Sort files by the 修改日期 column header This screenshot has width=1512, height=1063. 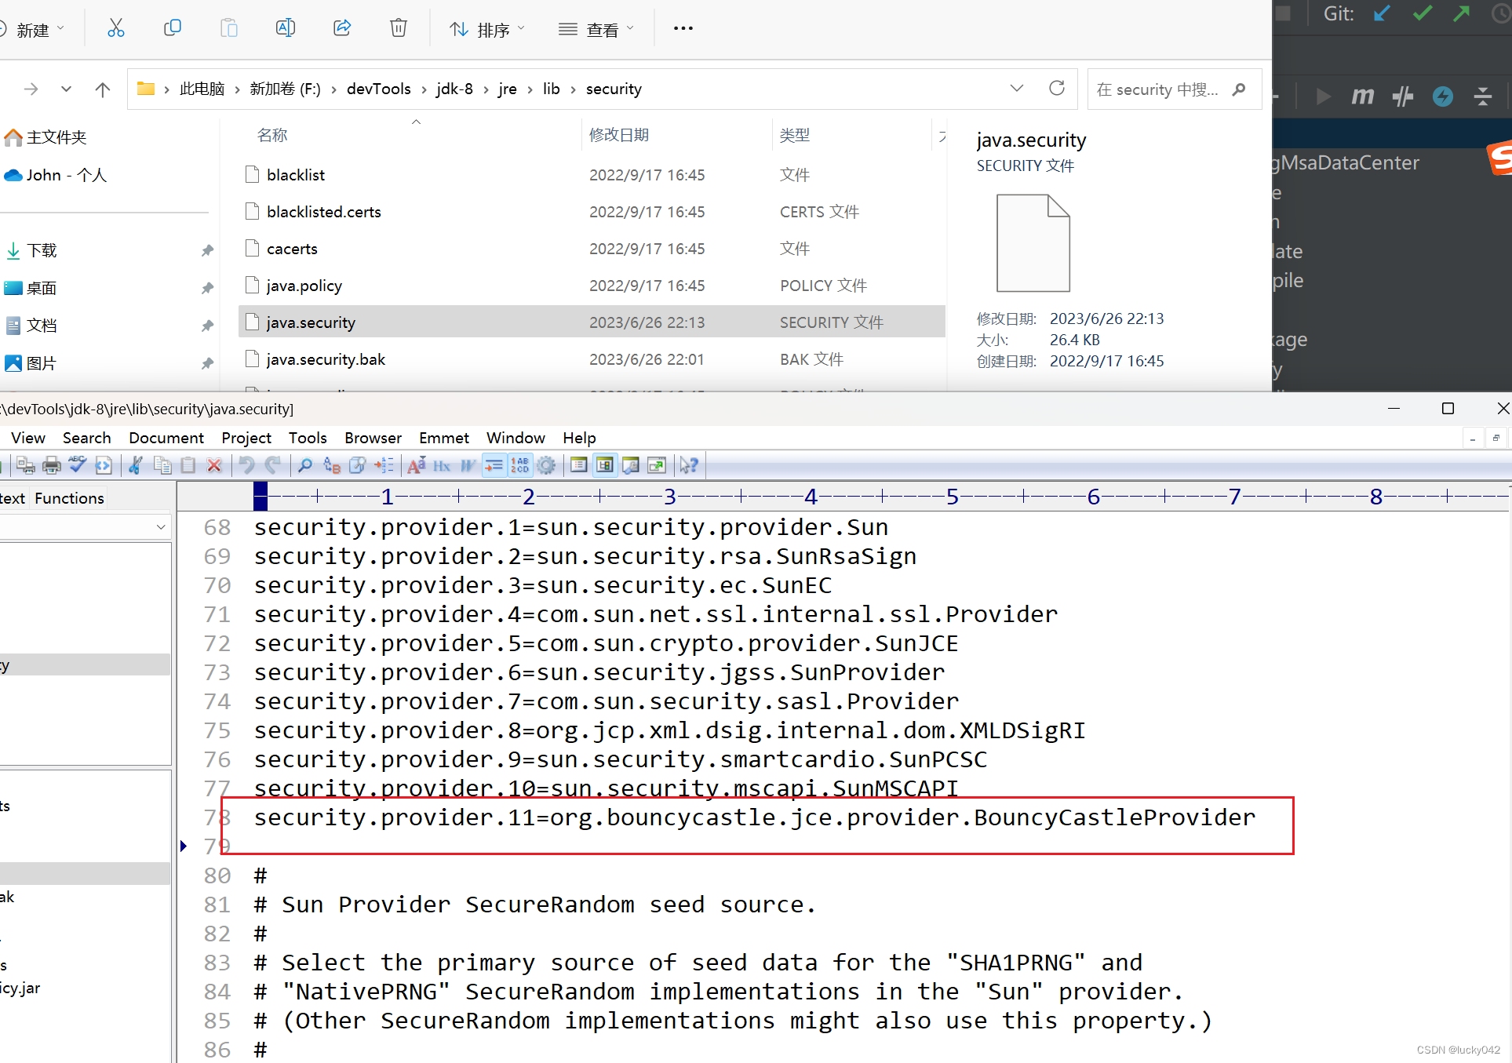coord(619,135)
